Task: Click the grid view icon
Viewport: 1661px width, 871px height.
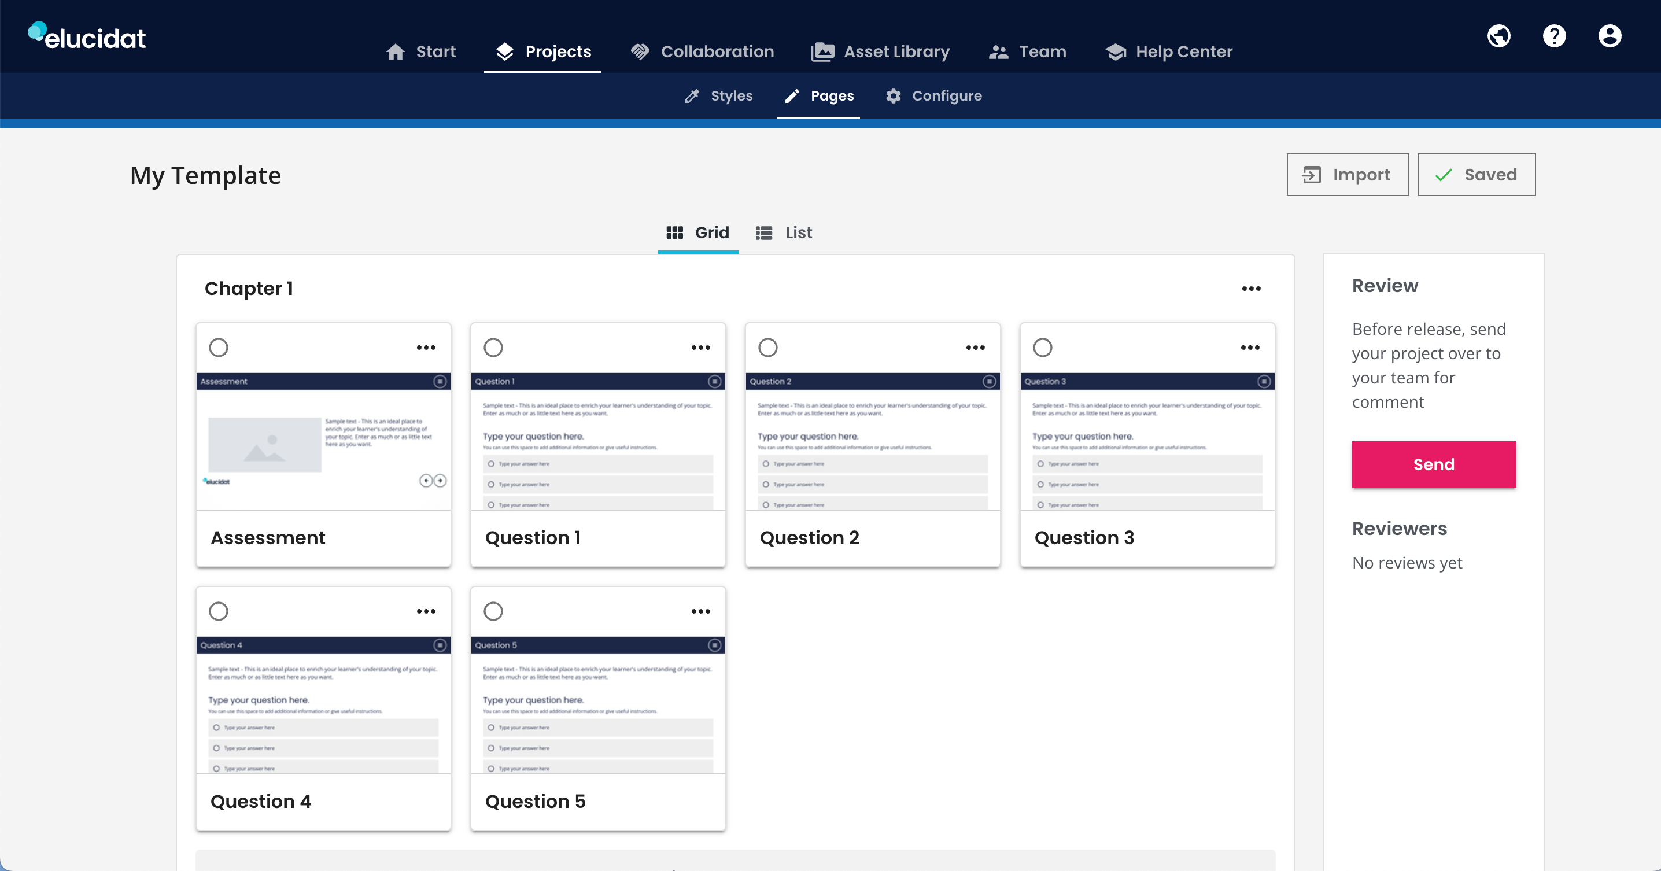Action: click(674, 232)
